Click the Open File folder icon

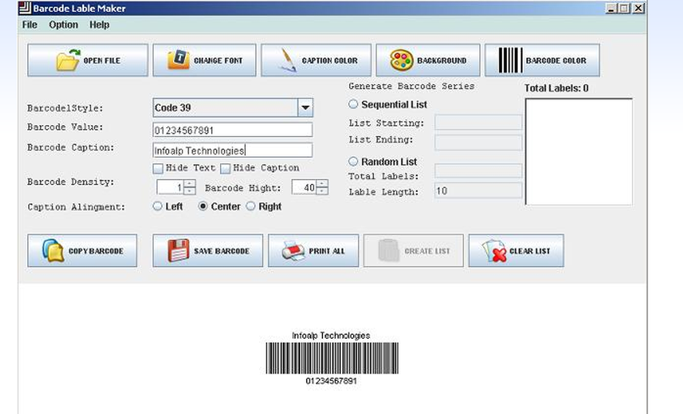tap(68, 59)
